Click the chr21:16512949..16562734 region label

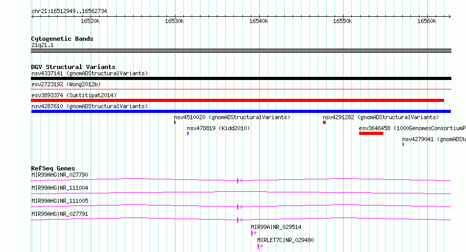pos(69,12)
